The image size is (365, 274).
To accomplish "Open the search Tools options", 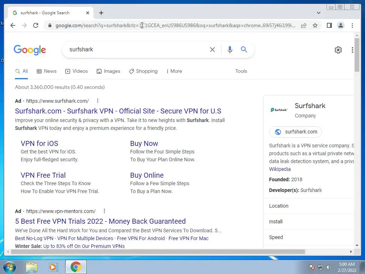I will [241, 71].
